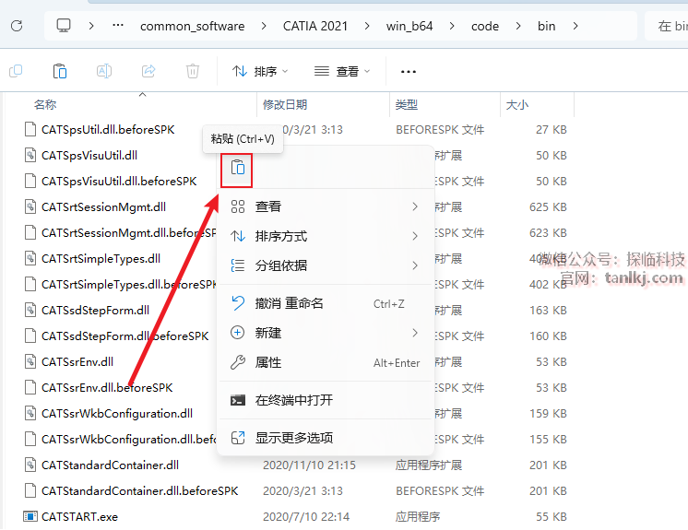The height and width of the screenshot is (530, 688).
Task: Sort files by the 类型 column header
Action: click(407, 105)
